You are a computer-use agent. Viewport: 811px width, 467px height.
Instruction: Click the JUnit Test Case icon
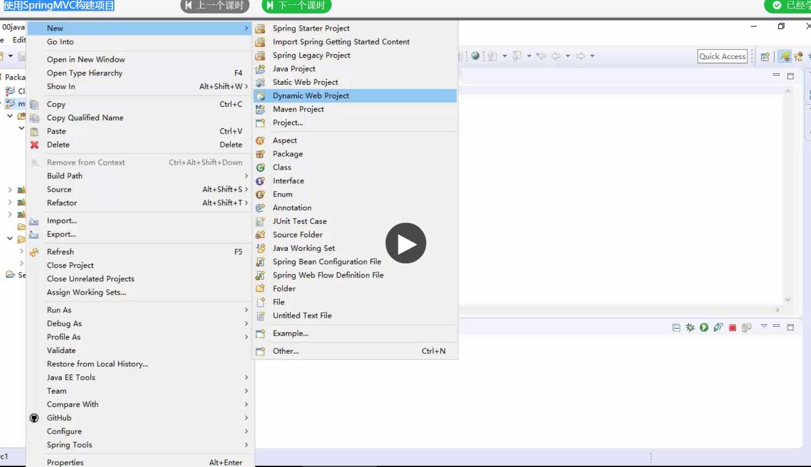[260, 221]
